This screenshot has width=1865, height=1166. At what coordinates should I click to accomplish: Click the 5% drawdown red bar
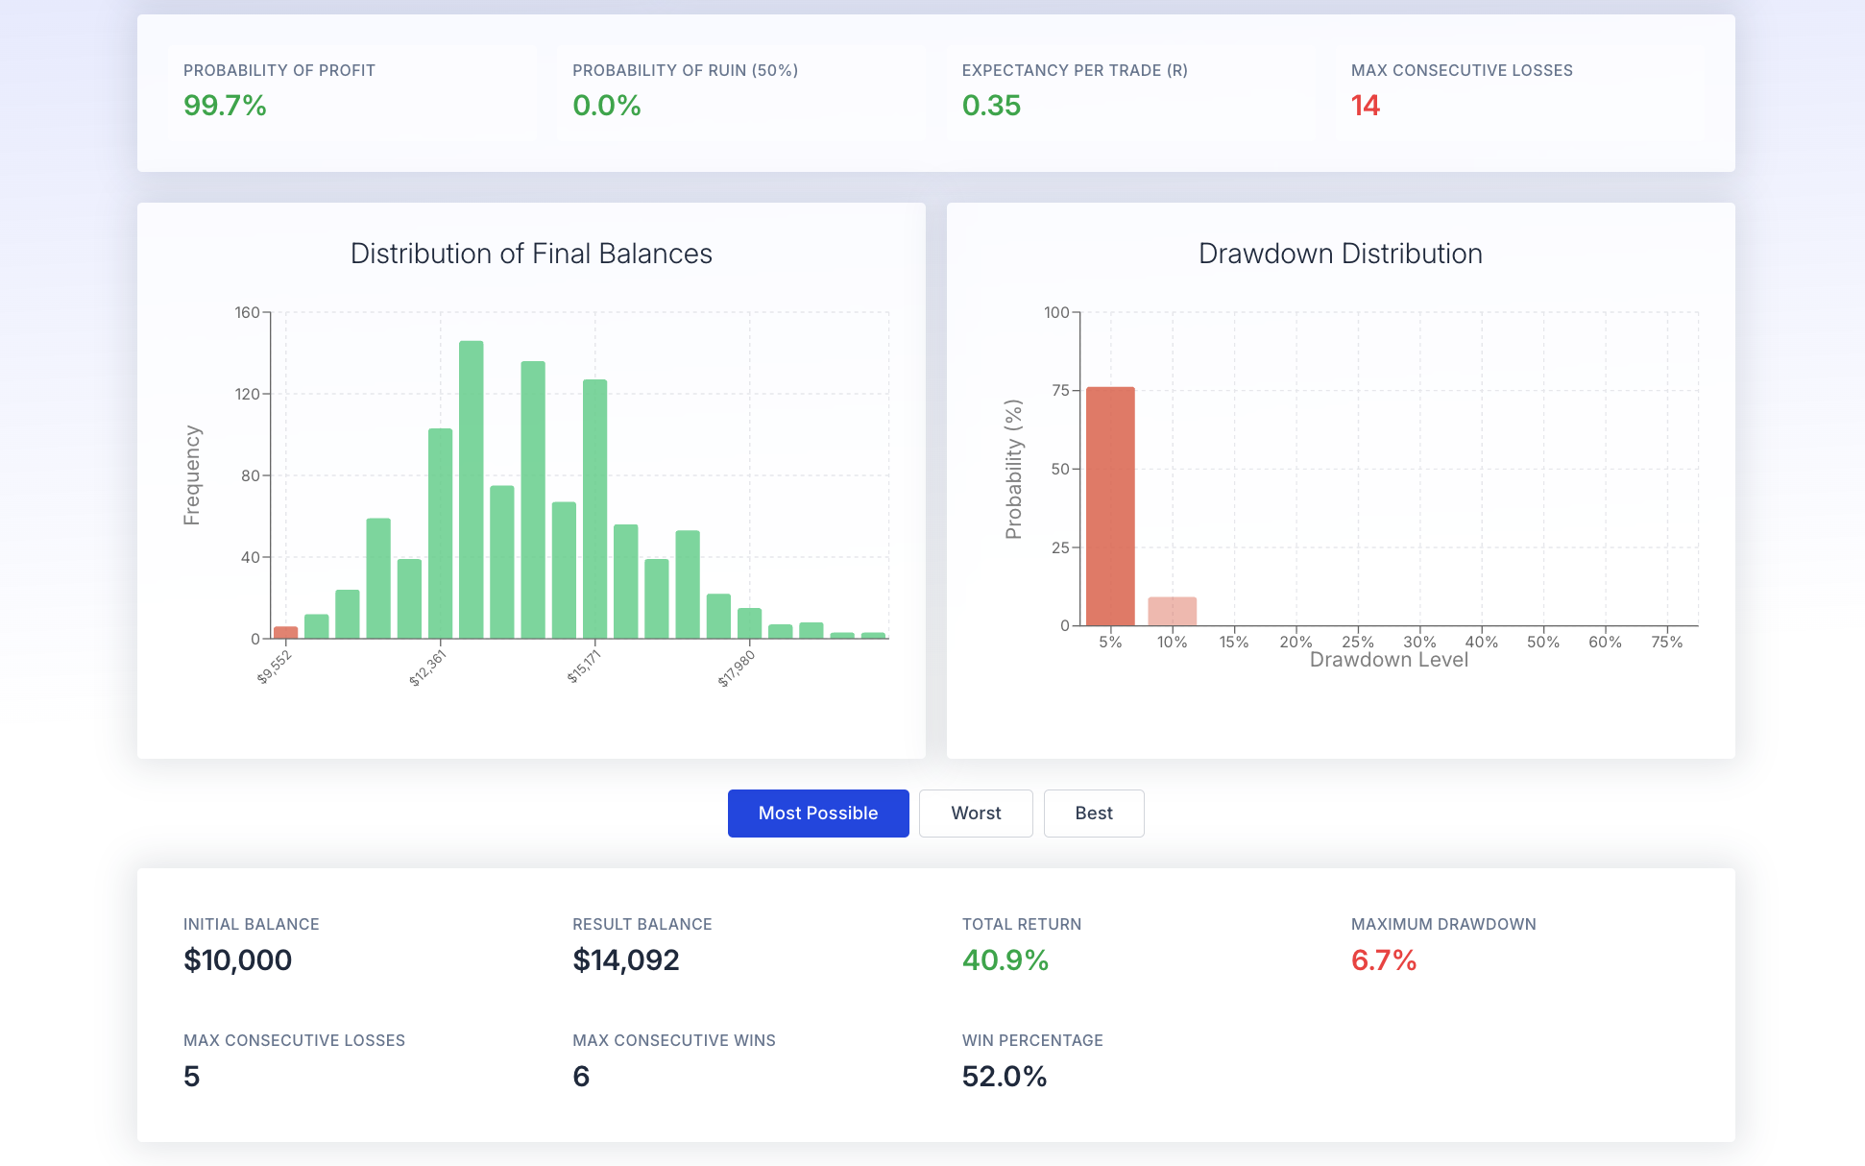pos(1110,506)
